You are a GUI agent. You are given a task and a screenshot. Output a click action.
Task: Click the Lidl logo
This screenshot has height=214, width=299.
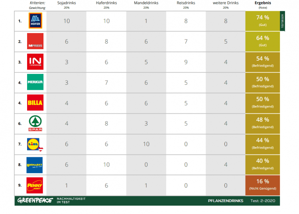35,144
